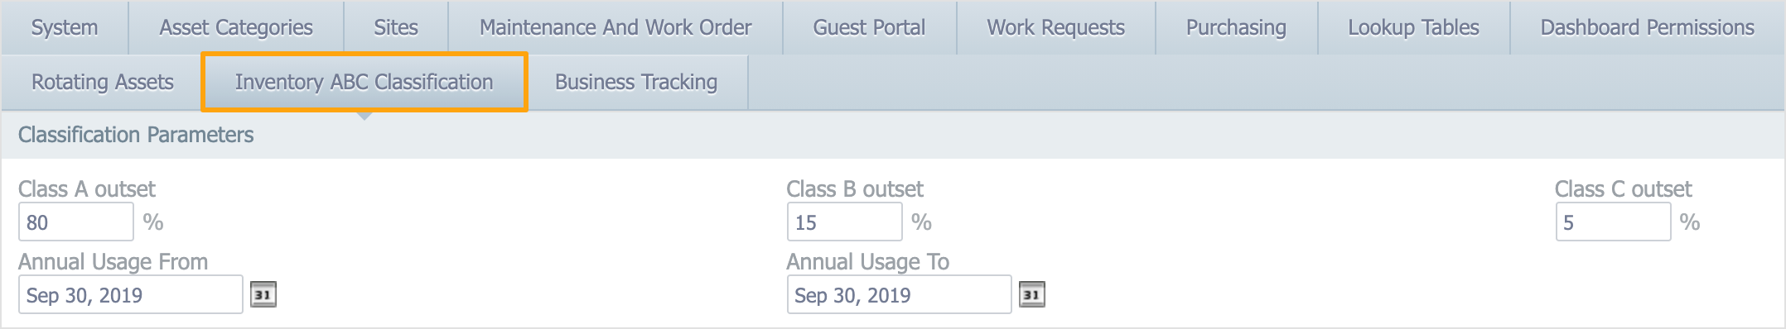This screenshot has width=1786, height=329.
Task: Select the Sites tab
Action: tap(396, 27)
